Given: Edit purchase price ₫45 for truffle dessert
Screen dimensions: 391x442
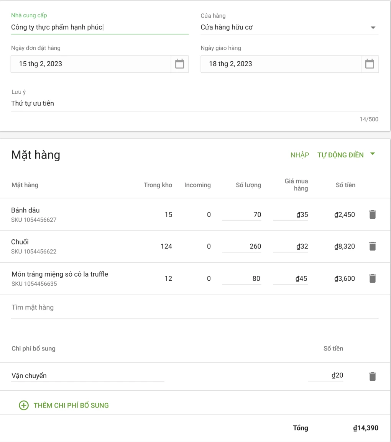Looking at the screenshot, I should pos(291,278).
